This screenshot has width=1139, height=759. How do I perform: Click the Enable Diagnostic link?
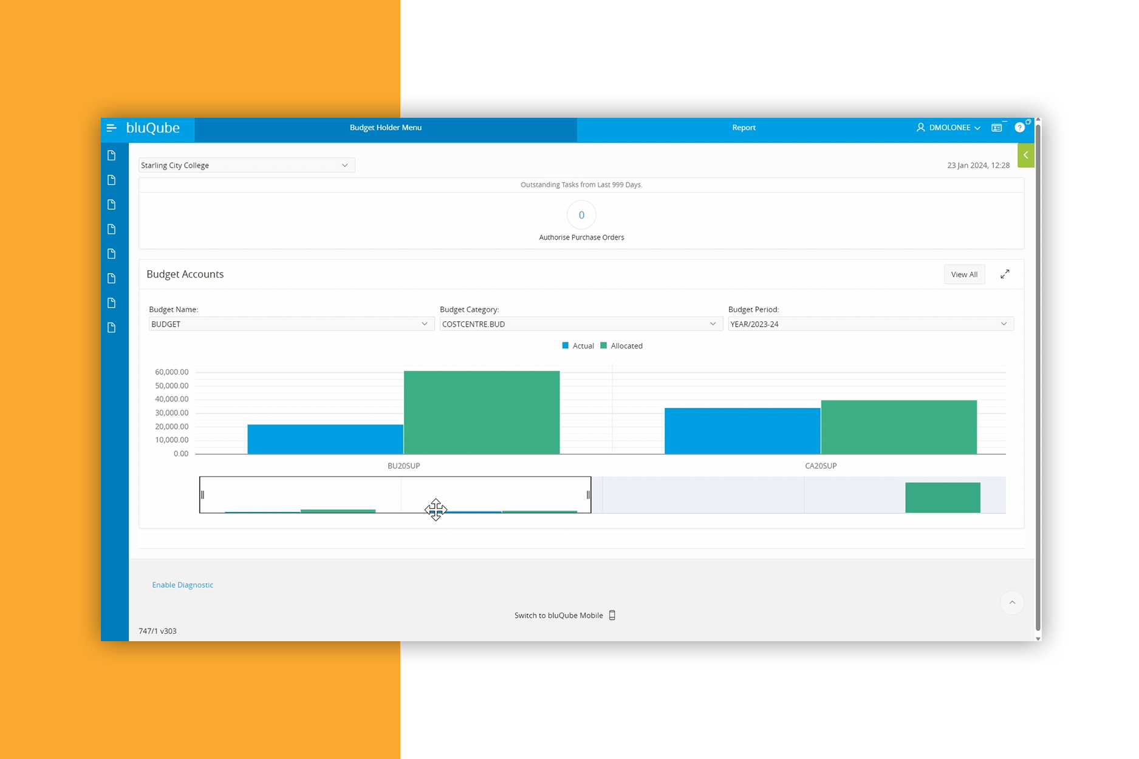pyautogui.click(x=182, y=585)
